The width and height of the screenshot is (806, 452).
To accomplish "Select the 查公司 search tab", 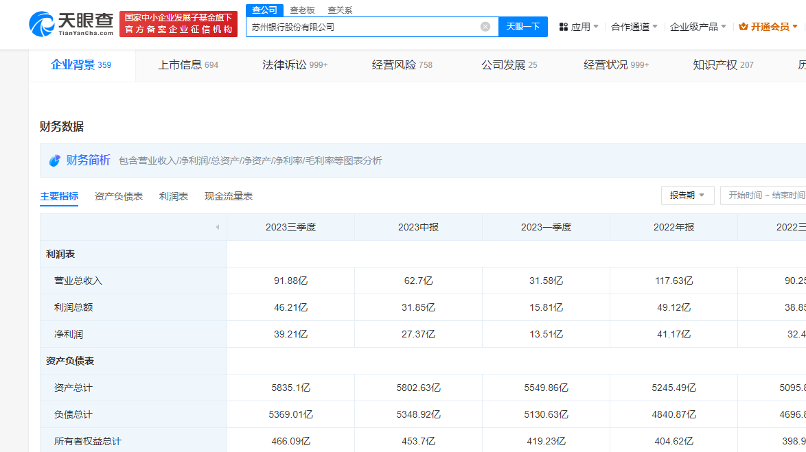I will pos(264,10).
